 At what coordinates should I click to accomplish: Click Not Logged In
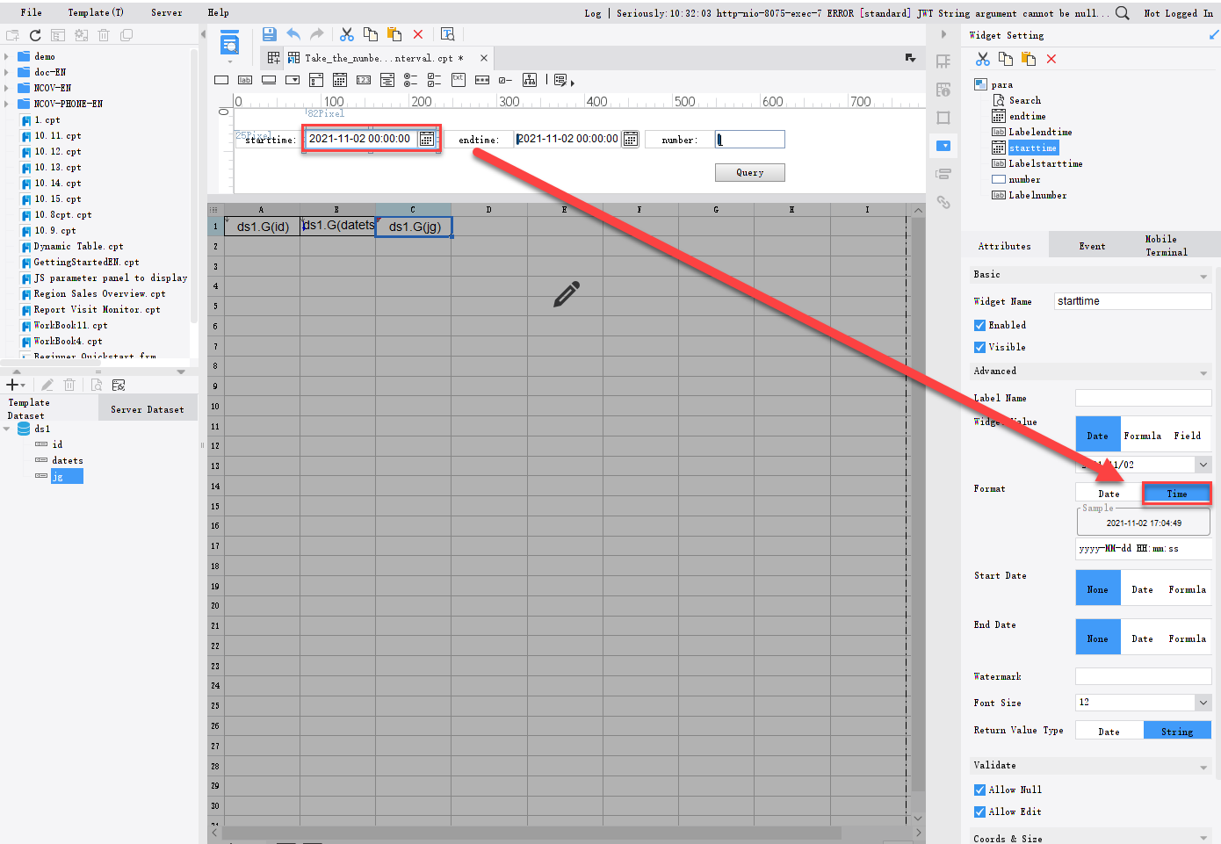[x=1179, y=13]
